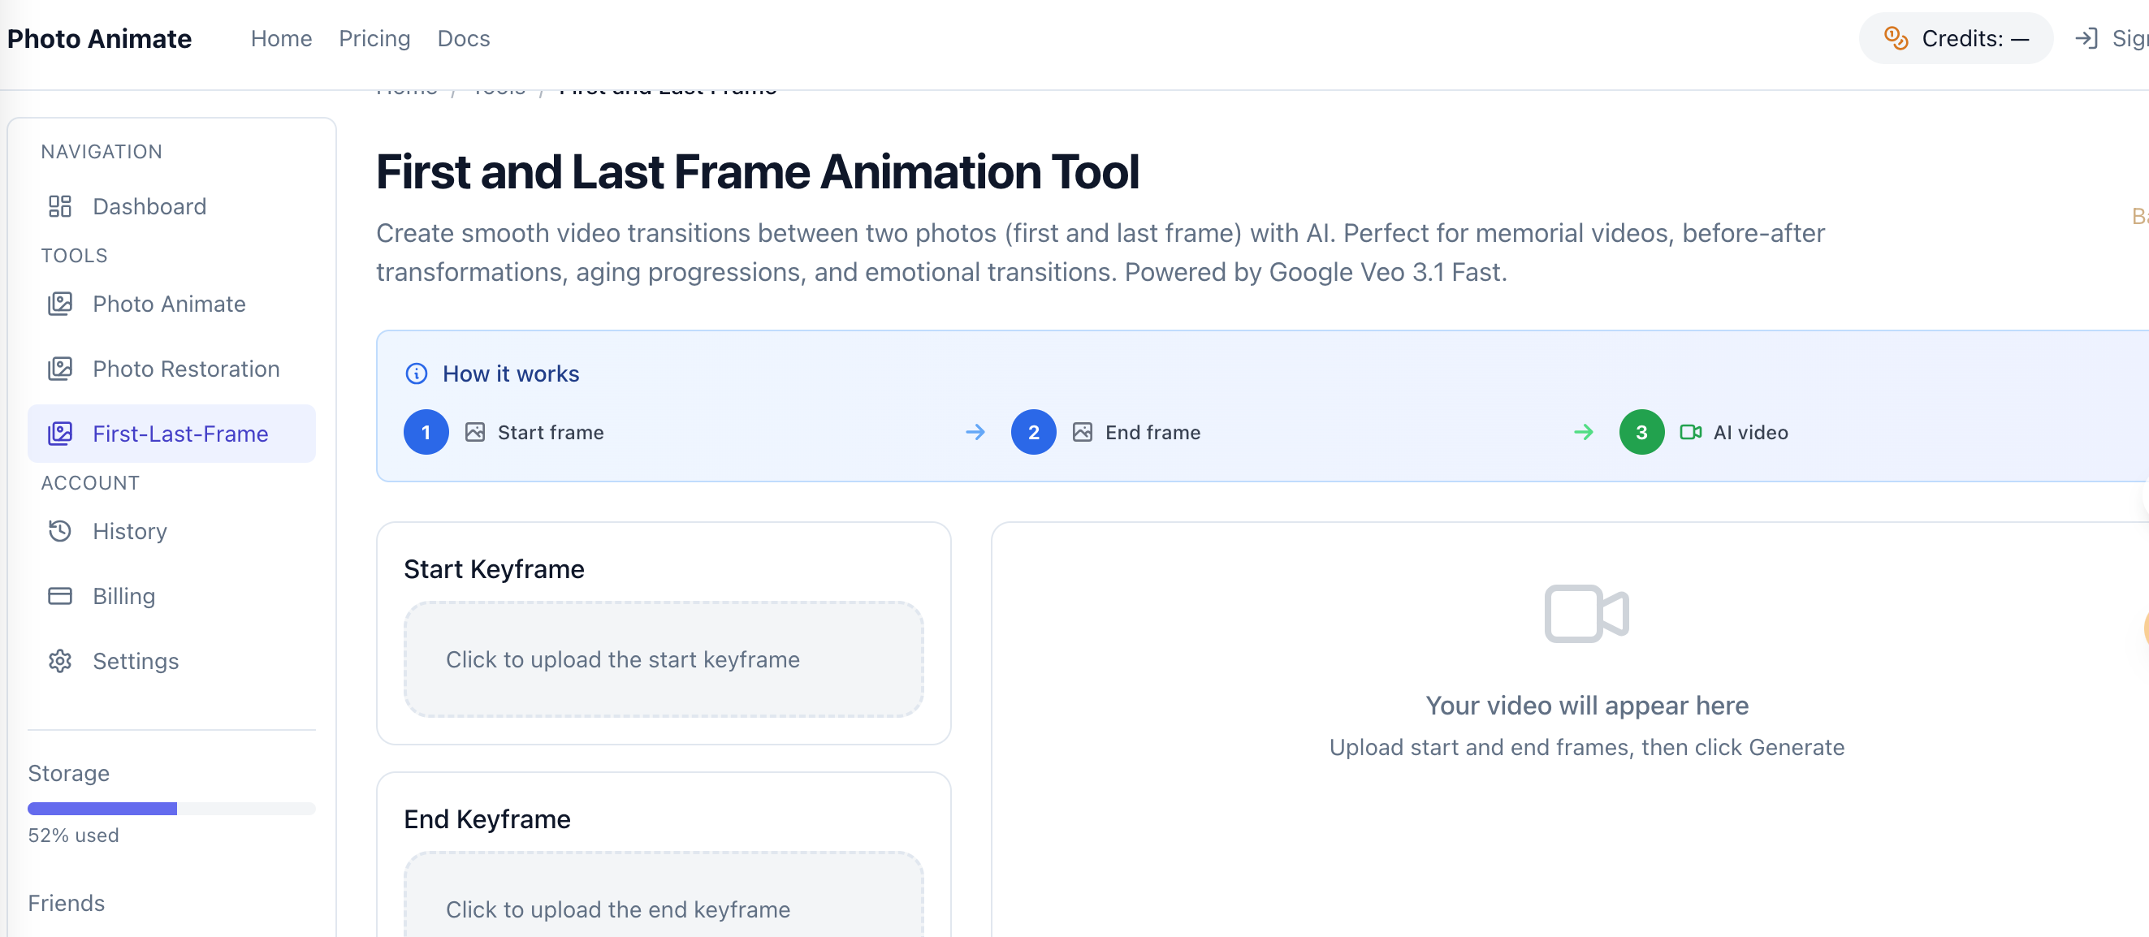Screen dimensions: 2149x937
Task: Go to the Home nav link
Action: (x=281, y=38)
